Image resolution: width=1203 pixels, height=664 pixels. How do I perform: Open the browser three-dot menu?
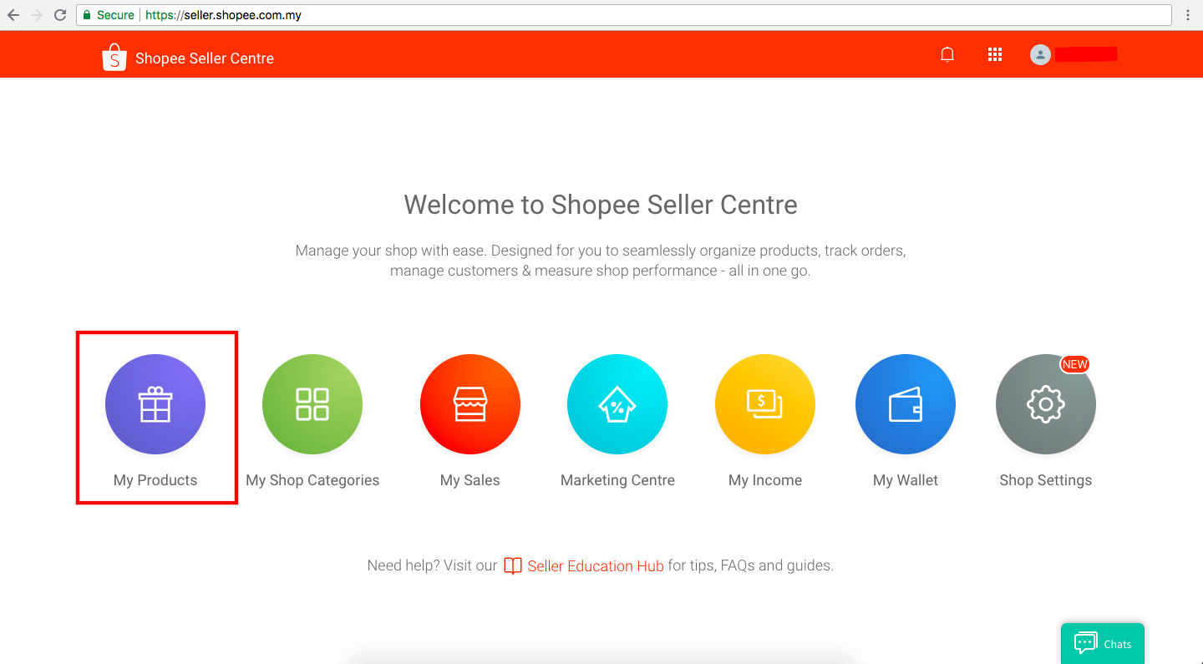point(1188,15)
